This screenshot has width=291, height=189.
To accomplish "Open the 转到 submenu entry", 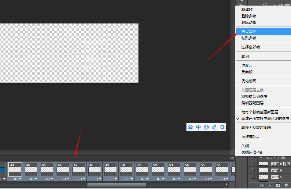I will point(263,56).
